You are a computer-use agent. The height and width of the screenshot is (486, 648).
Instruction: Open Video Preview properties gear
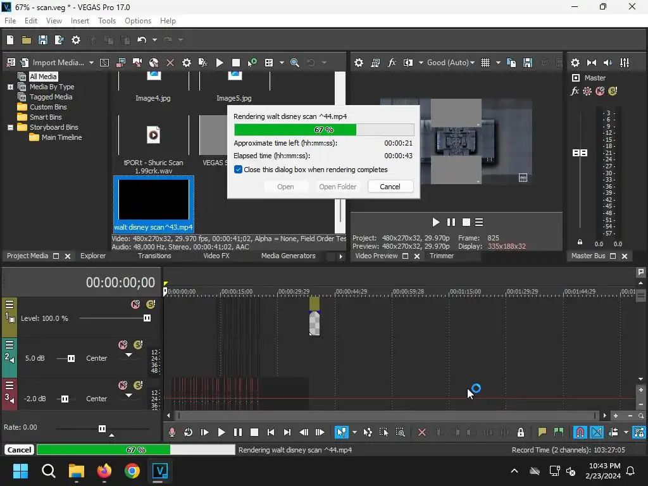359,63
